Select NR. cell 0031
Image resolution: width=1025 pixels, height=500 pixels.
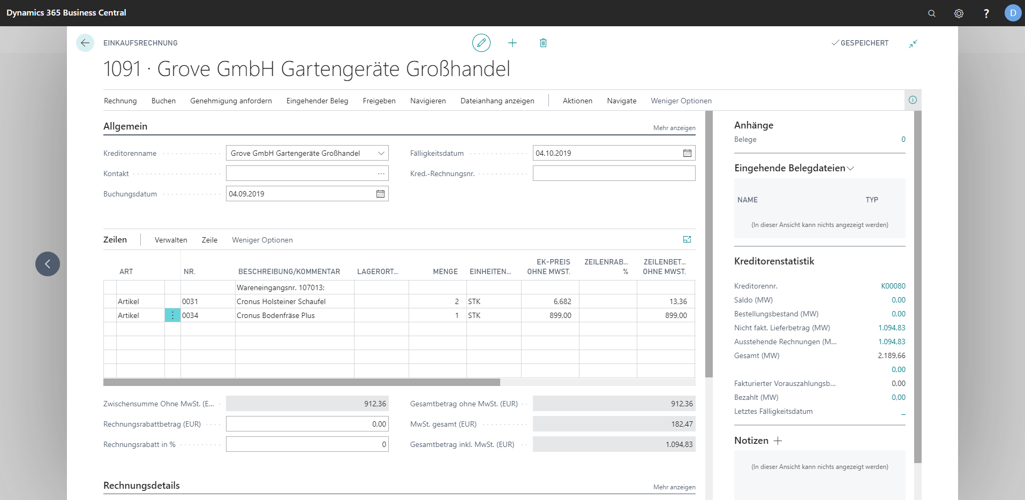point(208,301)
